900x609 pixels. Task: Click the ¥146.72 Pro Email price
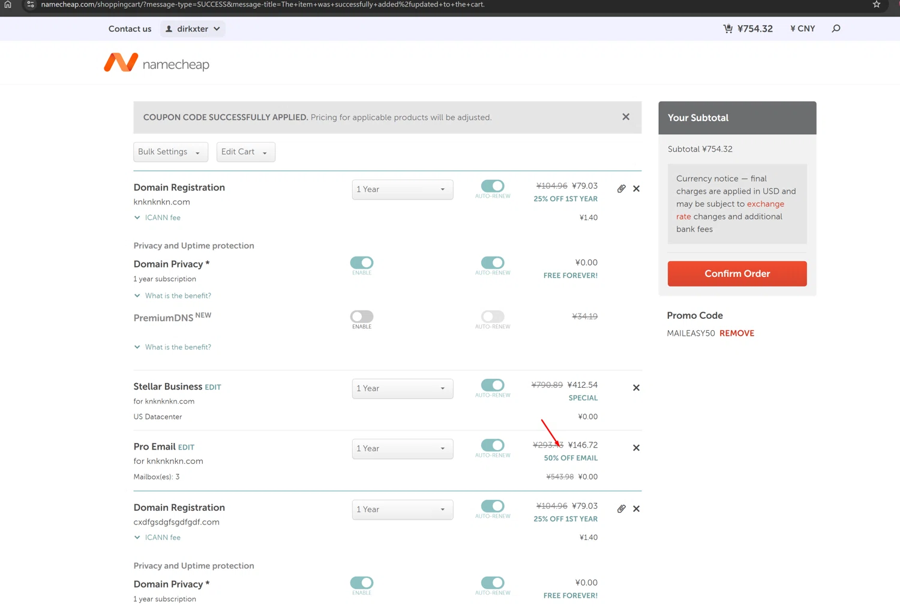[x=583, y=445]
